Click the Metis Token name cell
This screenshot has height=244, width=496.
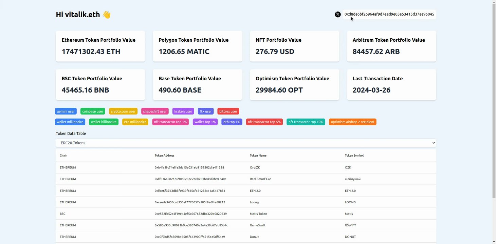258,214
